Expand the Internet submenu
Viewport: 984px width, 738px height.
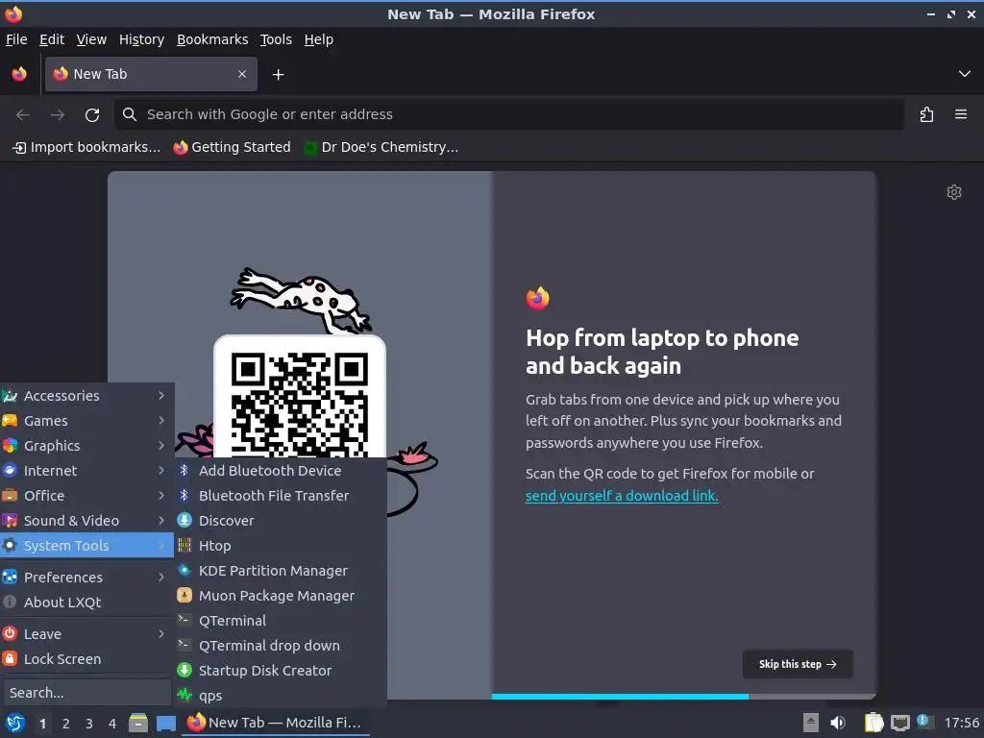click(x=86, y=471)
